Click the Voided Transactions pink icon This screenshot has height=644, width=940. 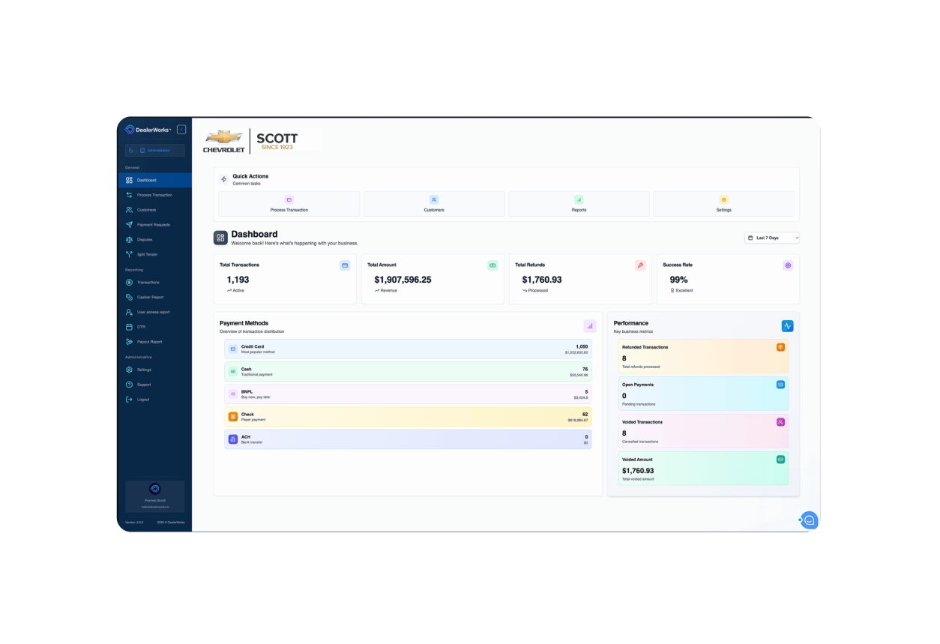(780, 422)
